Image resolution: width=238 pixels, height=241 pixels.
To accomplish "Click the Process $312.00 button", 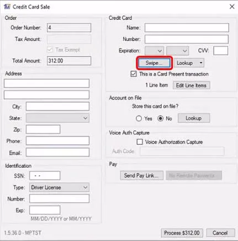I will point(182,233).
